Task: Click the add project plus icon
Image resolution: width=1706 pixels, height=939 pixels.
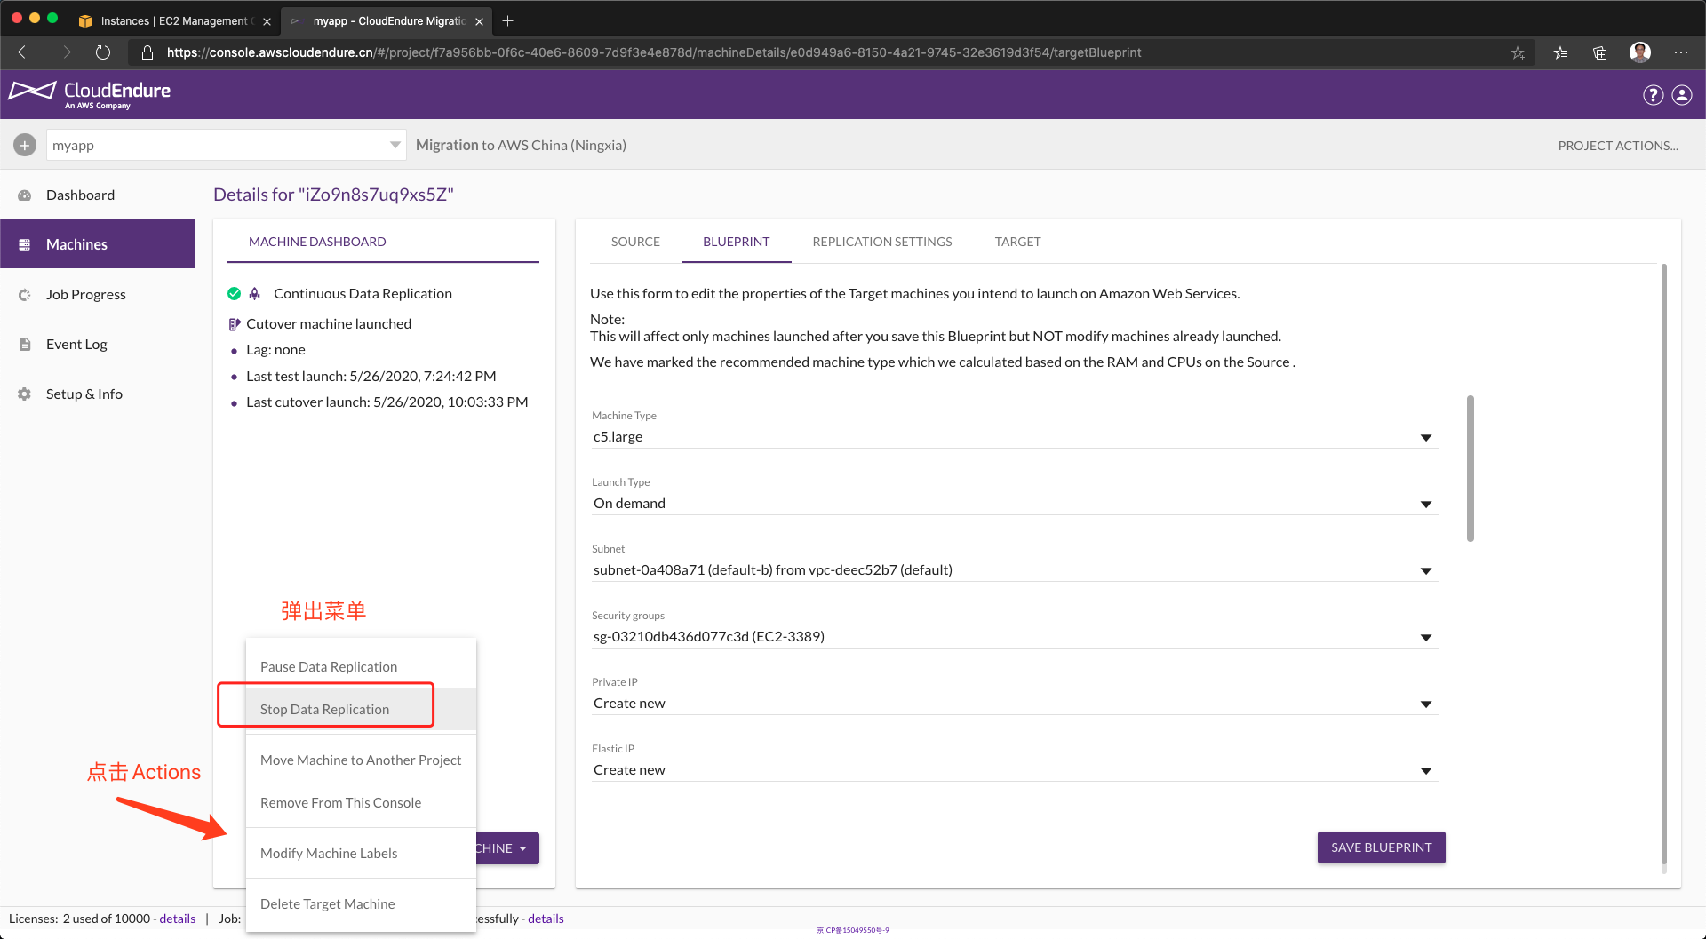Action: tap(25, 145)
